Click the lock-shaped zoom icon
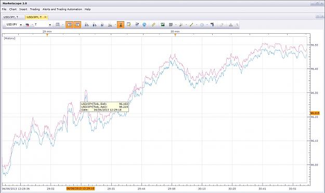This screenshot has width=325, height=193. 102,25
